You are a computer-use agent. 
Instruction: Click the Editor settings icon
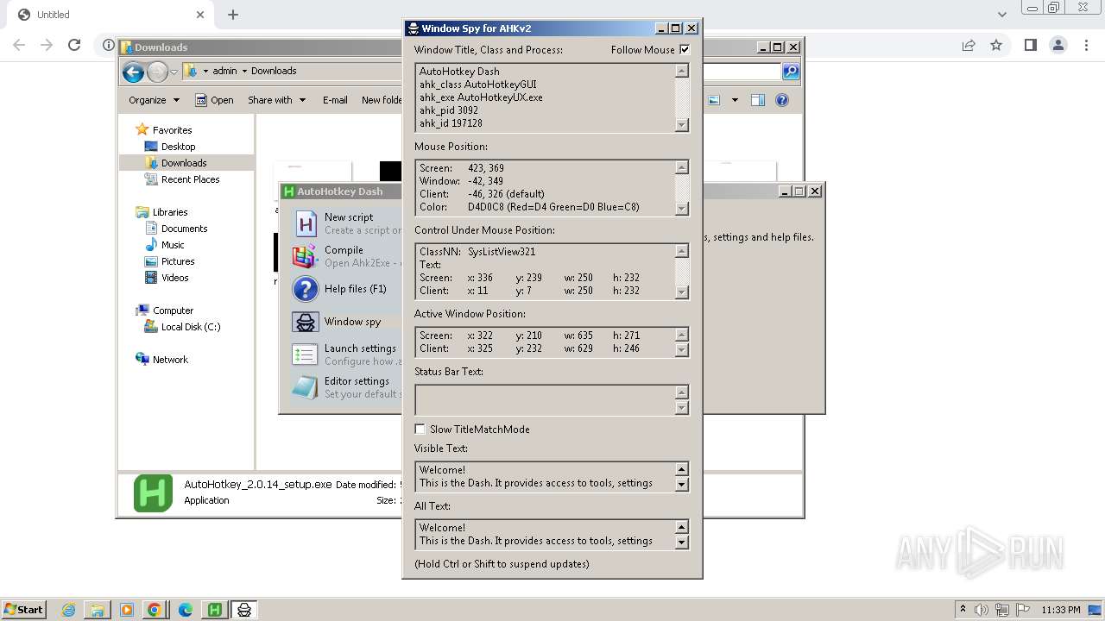(305, 387)
